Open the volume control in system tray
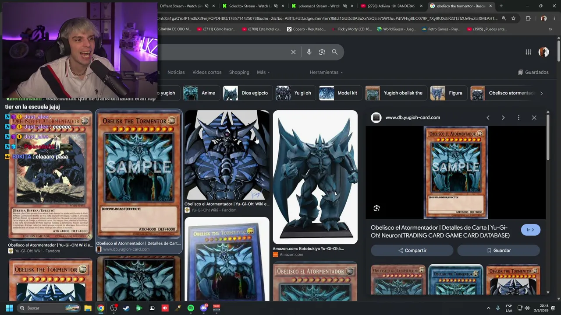 (x=527, y=308)
